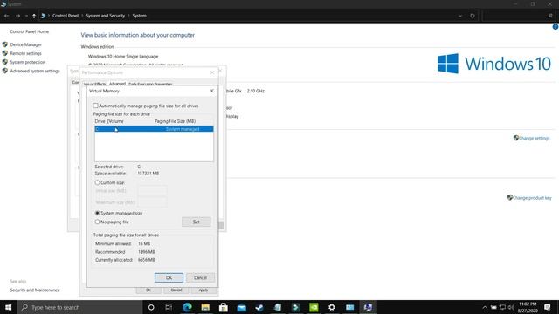The image size is (559, 314).
Task: Select the Custom size radio button
Action: point(97,182)
